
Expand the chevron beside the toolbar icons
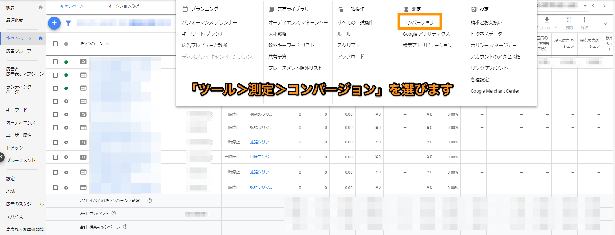(605, 23)
